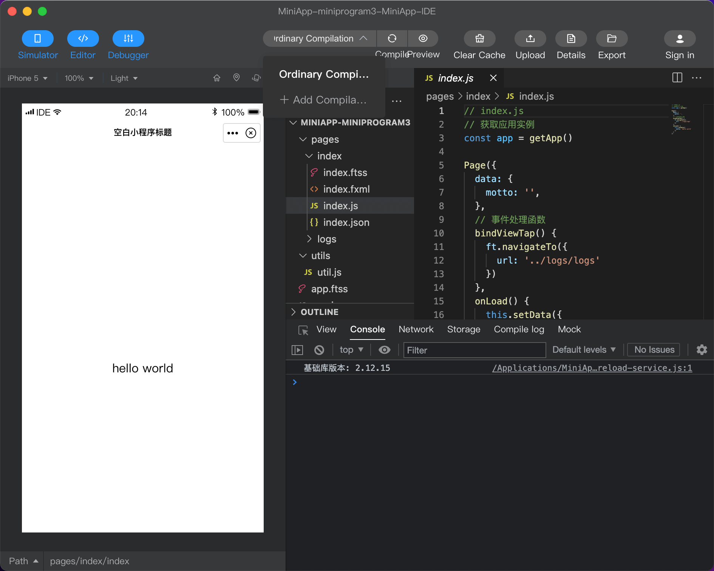Screen dimensions: 714x571
Task: Click the simulator location pin icon
Action: tap(236, 78)
